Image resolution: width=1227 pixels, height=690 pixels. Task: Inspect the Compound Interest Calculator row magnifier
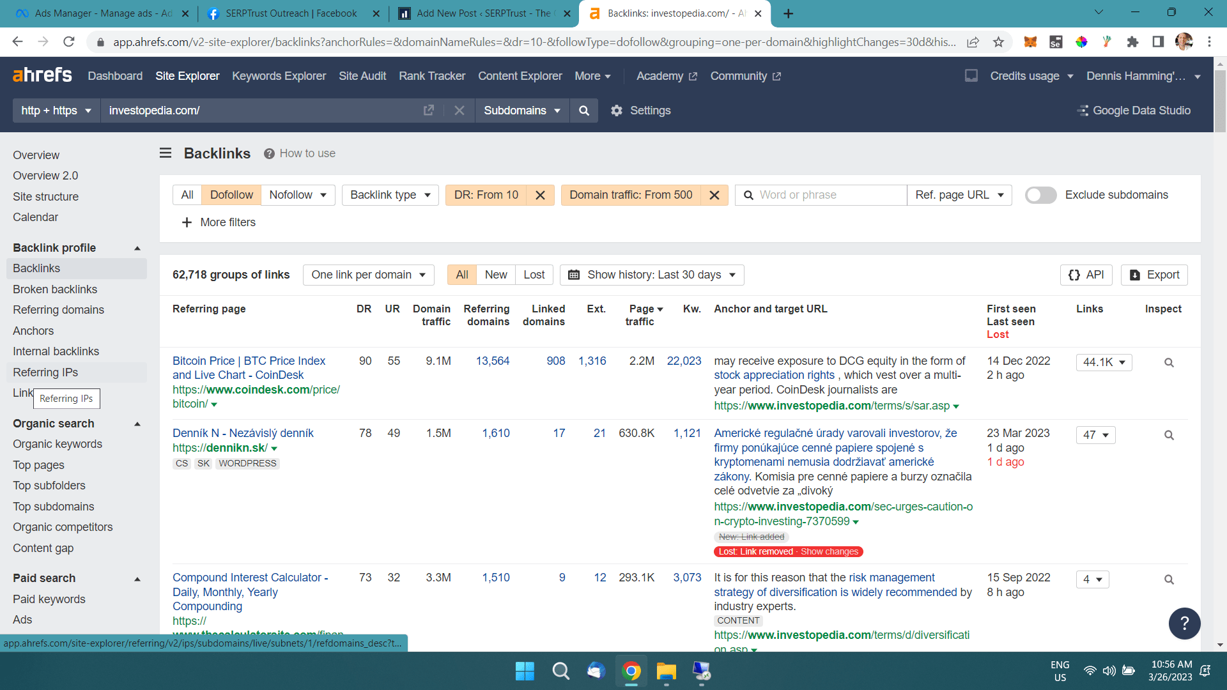[x=1169, y=580]
